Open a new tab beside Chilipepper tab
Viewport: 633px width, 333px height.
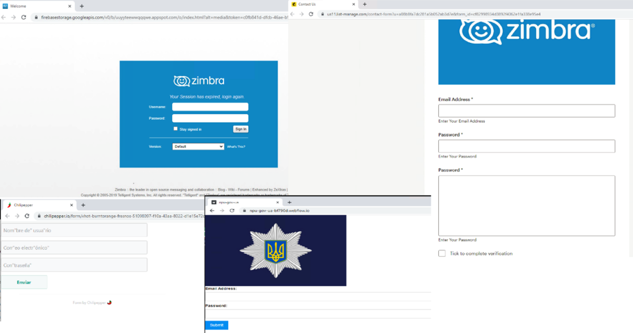point(83,205)
